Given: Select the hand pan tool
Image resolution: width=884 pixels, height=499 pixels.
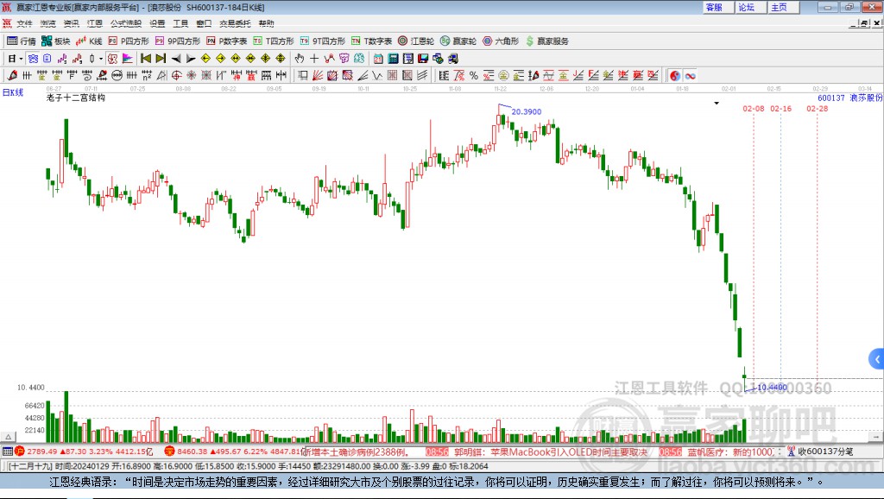Looking at the screenshot, I should pyautogui.click(x=300, y=59).
